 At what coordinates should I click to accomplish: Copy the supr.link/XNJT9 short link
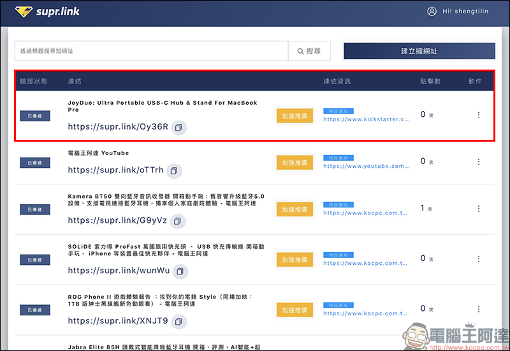point(178,322)
